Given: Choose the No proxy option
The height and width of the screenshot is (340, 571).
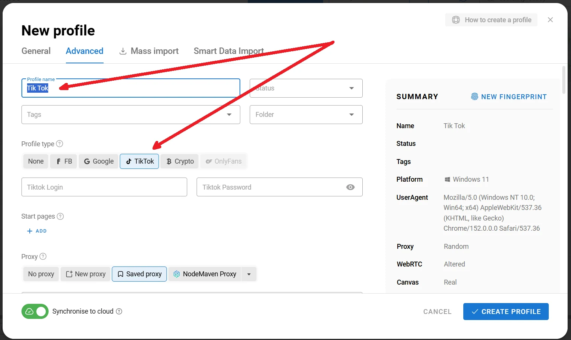Looking at the screenshot, I should 41,274.
